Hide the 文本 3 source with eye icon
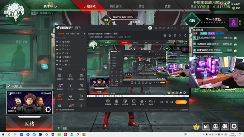Screen dimensions: 244x137 tap(57, 49)
